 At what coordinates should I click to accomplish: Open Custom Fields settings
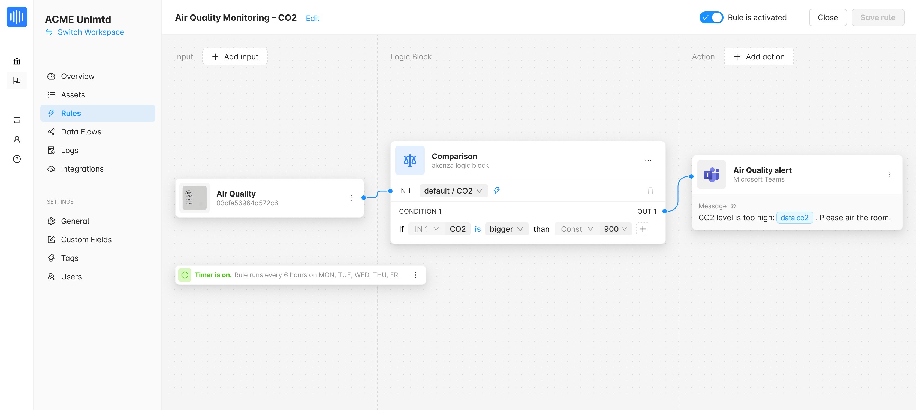[x=98, y=239]
